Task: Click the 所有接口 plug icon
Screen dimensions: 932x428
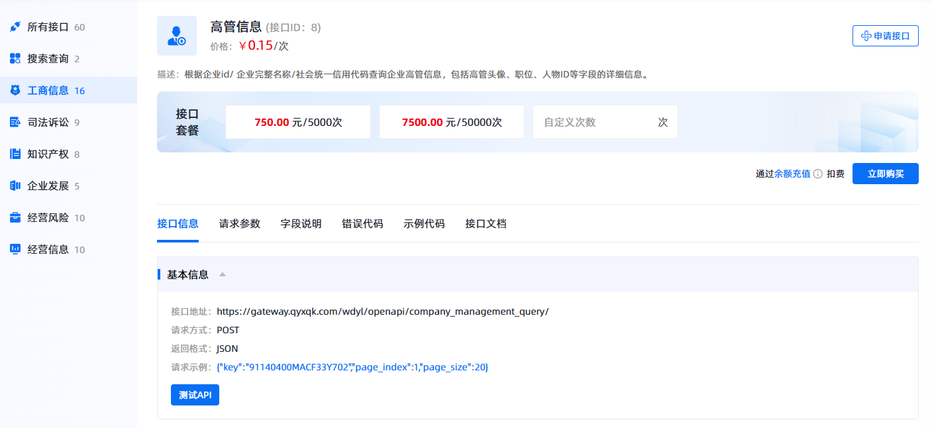Action: [15, 27]
